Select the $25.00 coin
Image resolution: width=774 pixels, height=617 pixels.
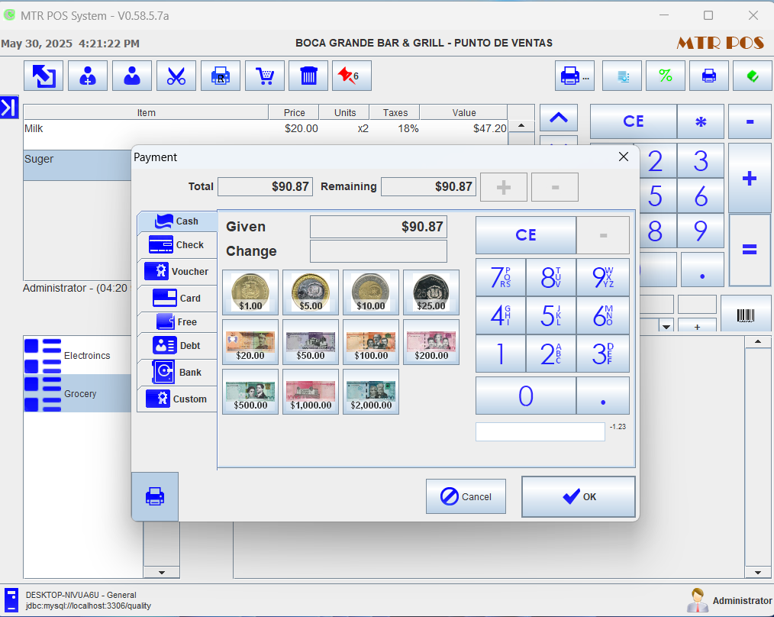click(431, 292)
